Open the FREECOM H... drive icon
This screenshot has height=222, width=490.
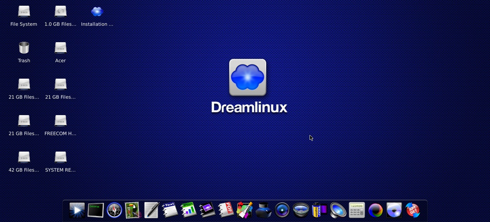(61, 121)
